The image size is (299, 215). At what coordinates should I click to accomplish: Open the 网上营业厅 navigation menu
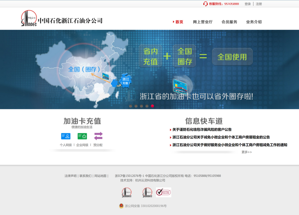click(202, 22)
